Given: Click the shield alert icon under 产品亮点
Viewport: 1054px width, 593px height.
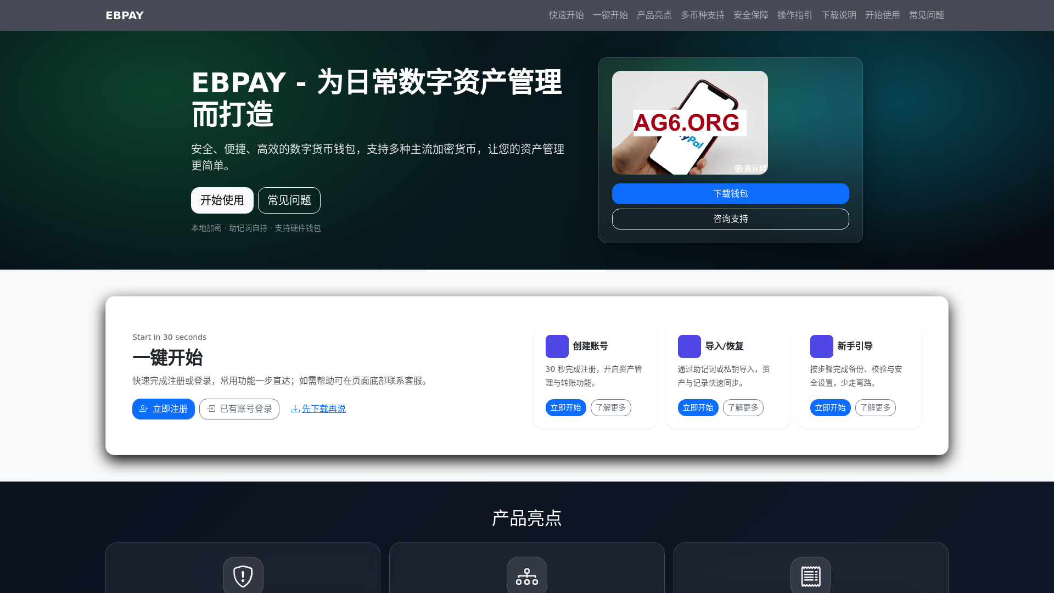Looking at the screenshot, I should [243, 576].
